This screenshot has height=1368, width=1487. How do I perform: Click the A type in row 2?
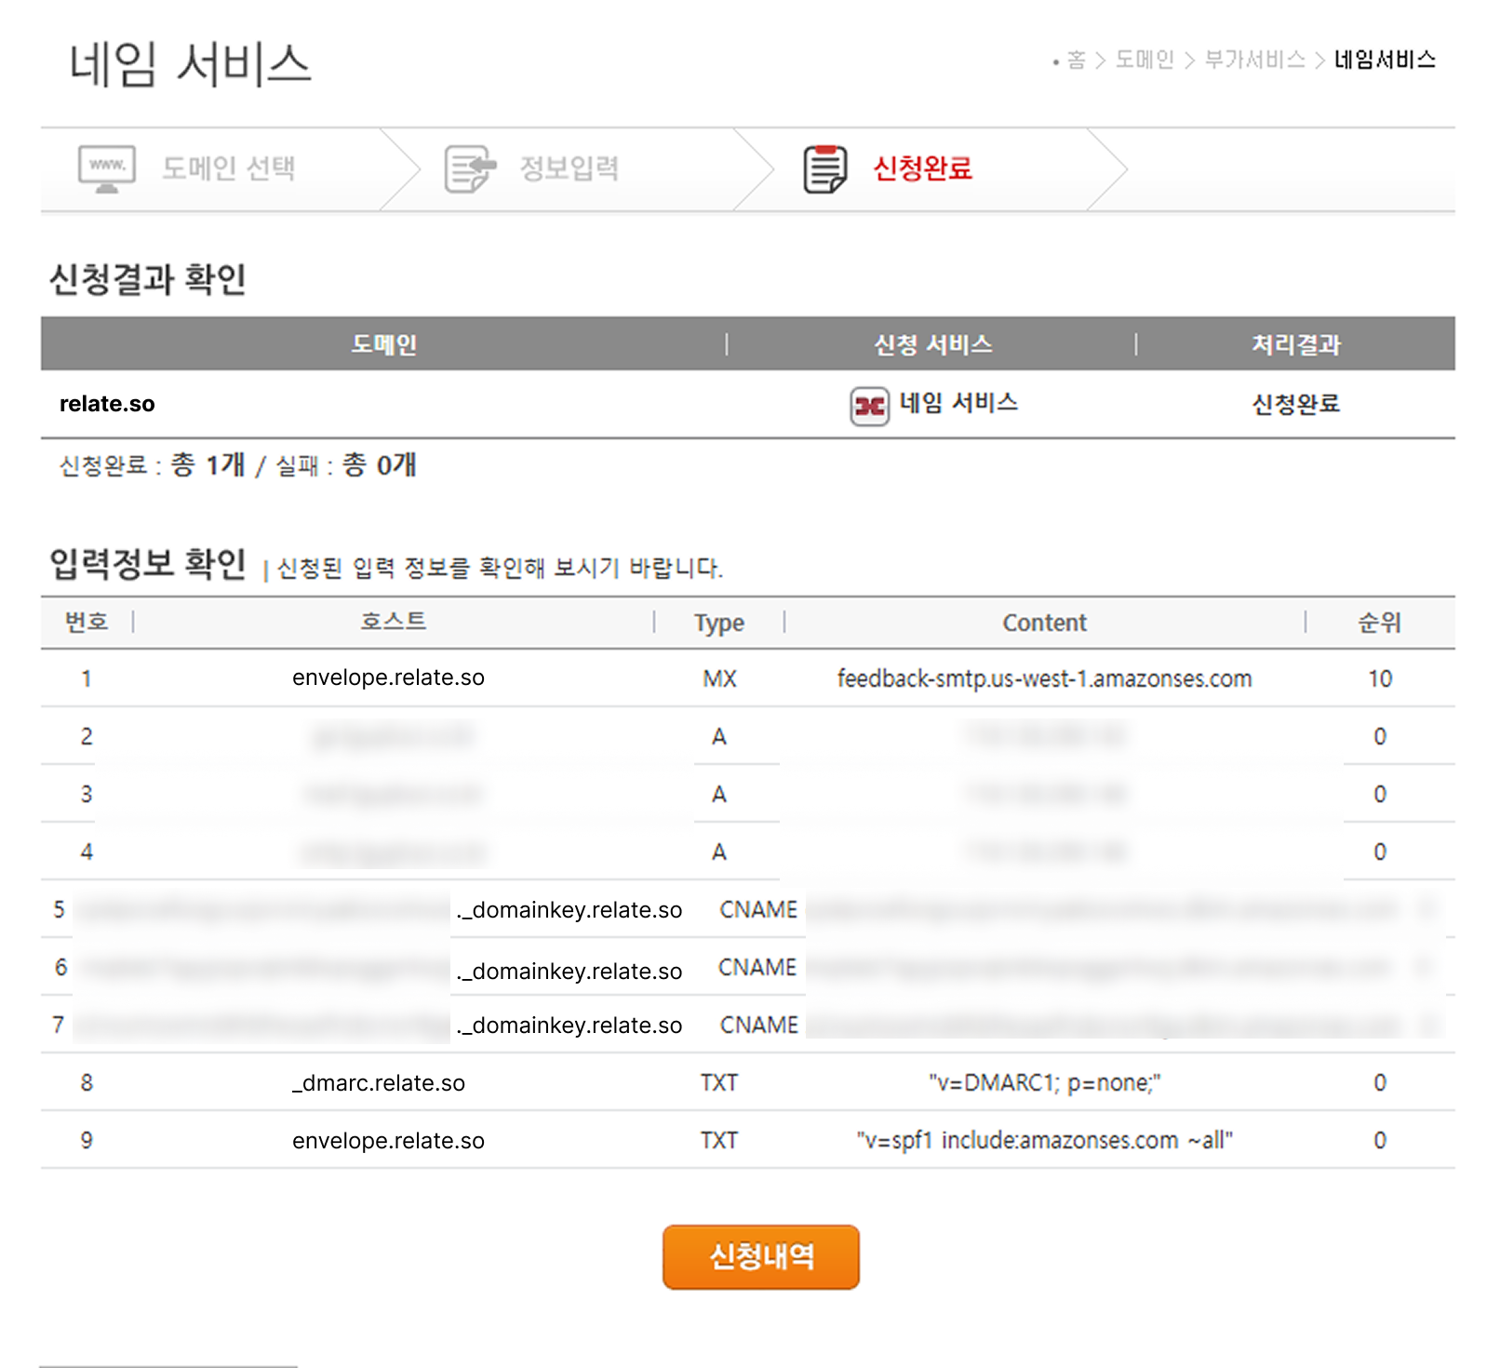(x=719, y=736)
